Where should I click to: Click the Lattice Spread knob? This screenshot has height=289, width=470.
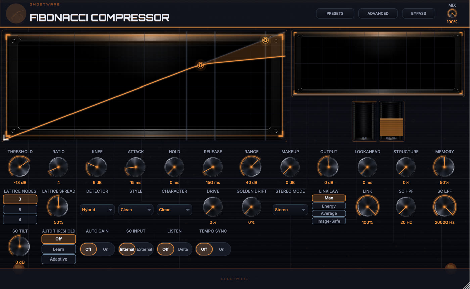[x=58, y=207]
